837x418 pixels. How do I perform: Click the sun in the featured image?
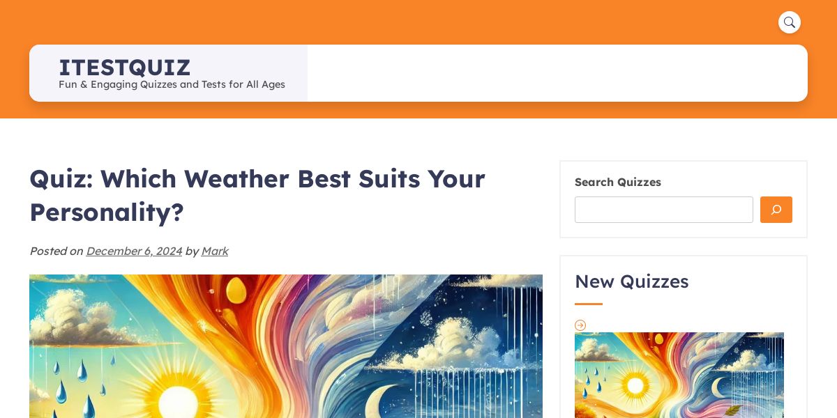coord(180,398)
